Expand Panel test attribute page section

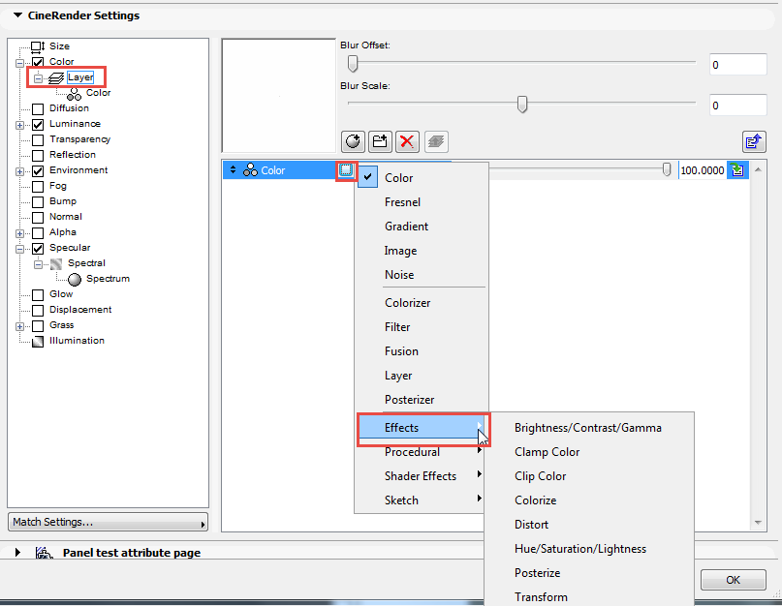click(17, 552)
